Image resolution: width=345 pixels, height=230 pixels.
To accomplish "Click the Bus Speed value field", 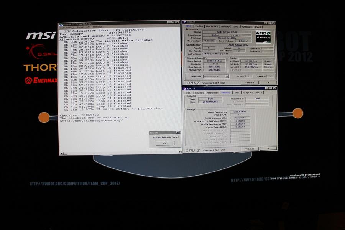I will click(214, 67).
